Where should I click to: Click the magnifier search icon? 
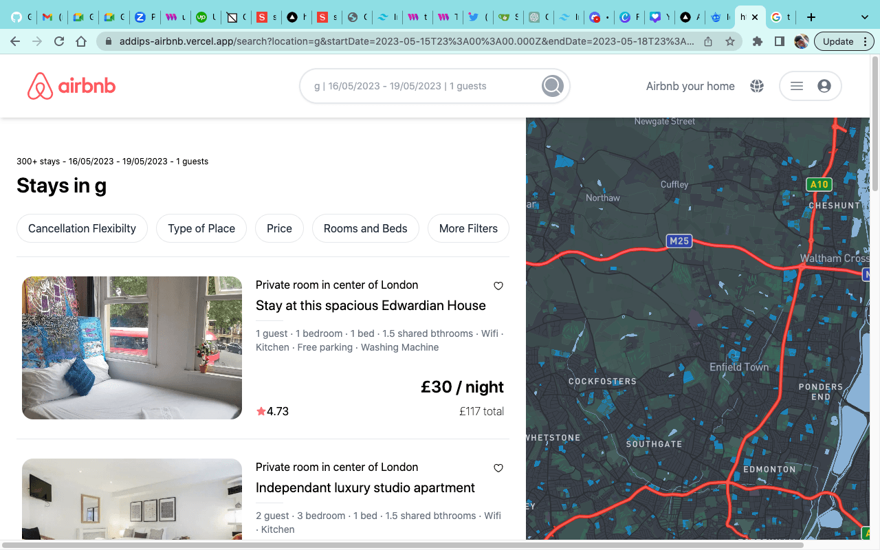(553, 86)
